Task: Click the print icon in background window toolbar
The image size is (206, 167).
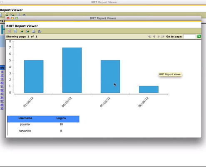Action: tap(18, 15)
